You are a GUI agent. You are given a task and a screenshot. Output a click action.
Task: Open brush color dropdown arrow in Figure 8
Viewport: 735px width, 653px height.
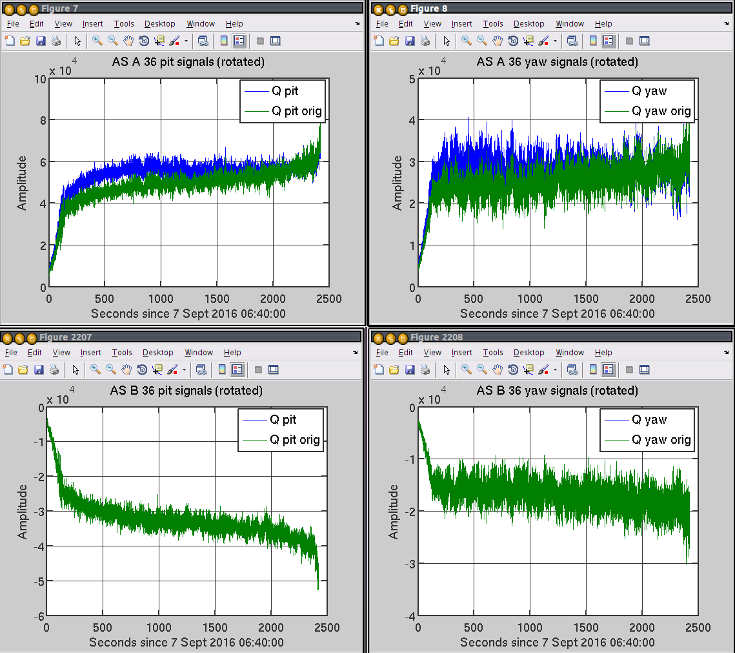click(556, 41)
